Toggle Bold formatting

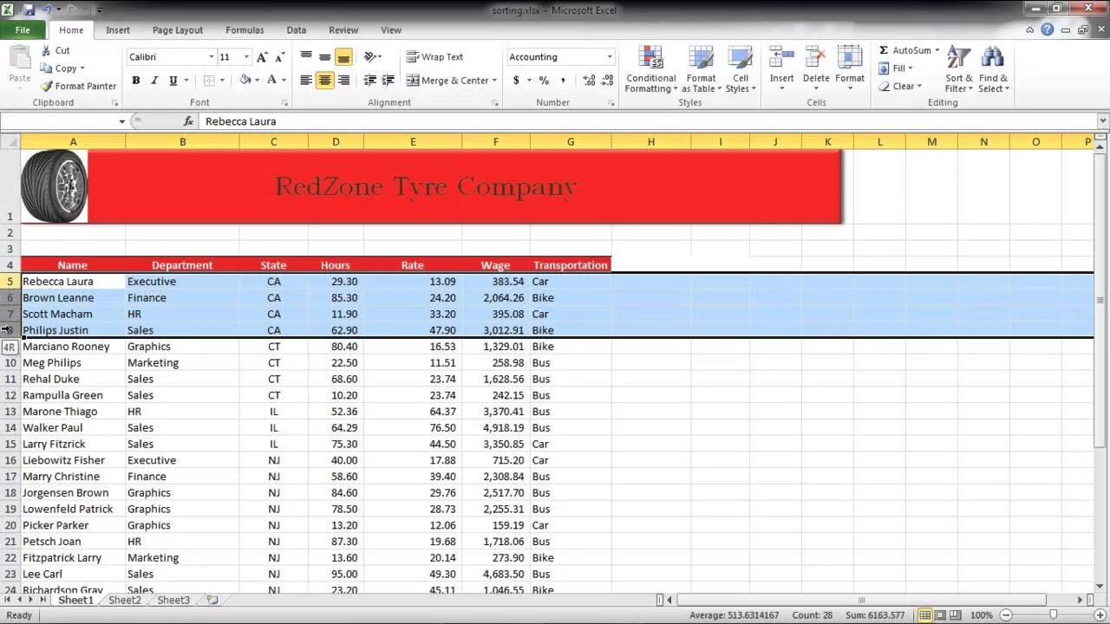coord(135,81)
